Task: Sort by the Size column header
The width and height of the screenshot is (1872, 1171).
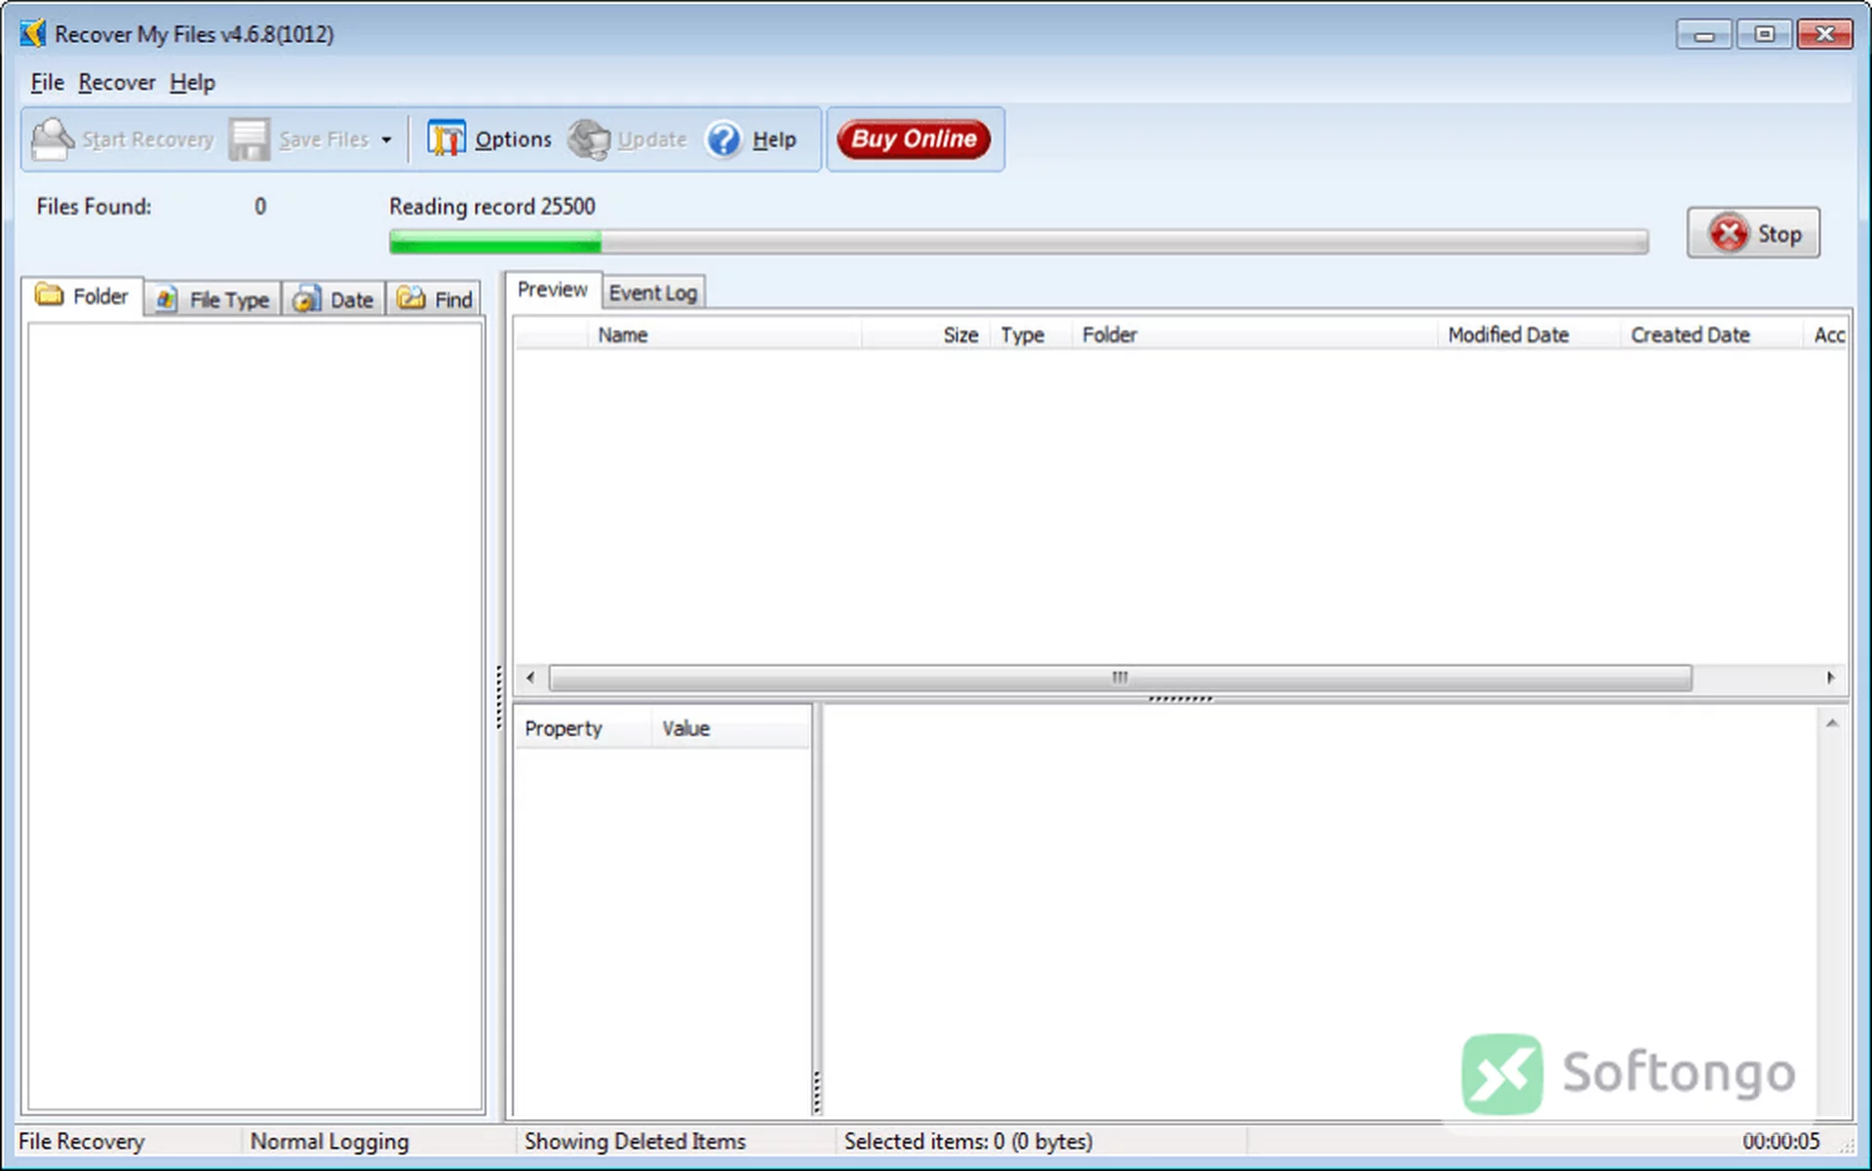Action: point(926,334)
